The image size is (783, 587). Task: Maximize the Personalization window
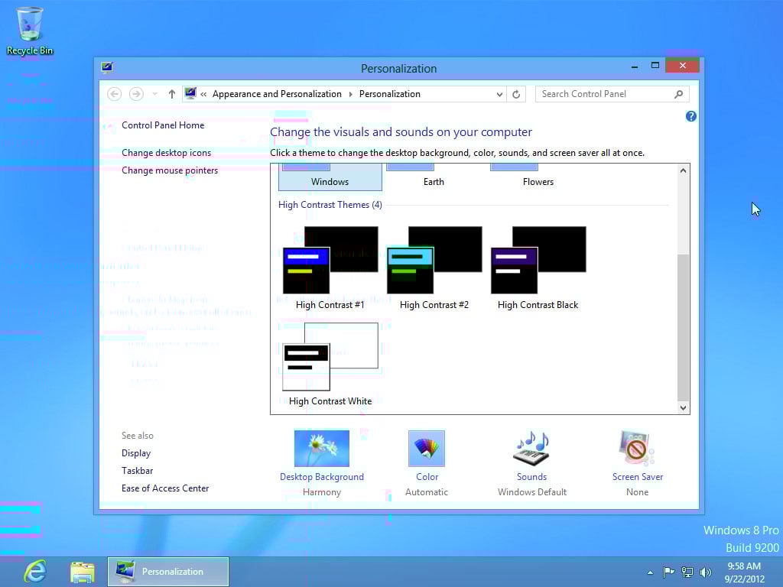point(655,66)
